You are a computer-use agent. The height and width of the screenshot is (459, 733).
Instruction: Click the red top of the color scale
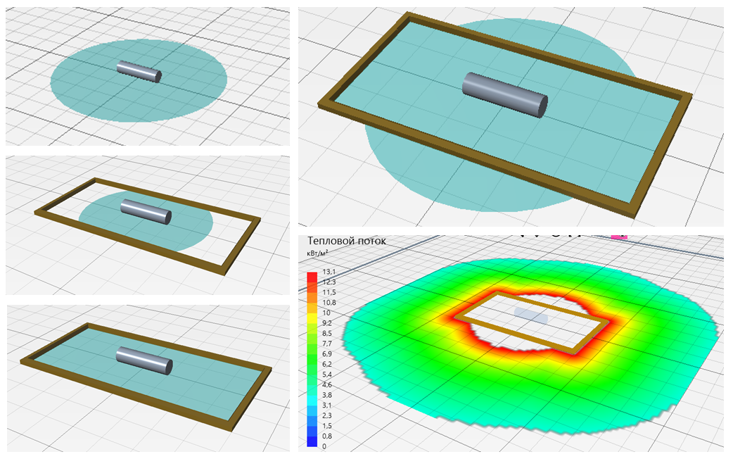coord(312,277)
